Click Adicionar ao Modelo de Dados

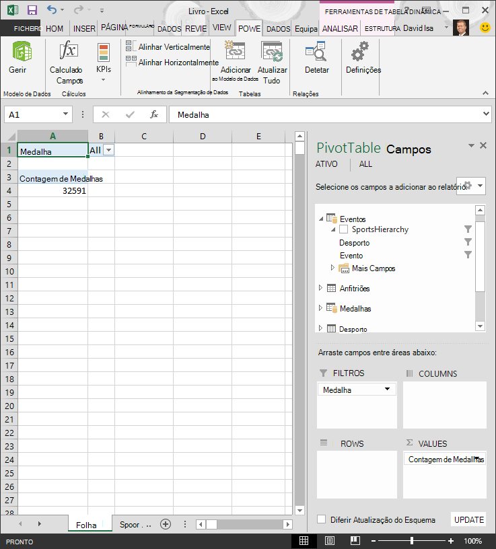click(235, 62)
